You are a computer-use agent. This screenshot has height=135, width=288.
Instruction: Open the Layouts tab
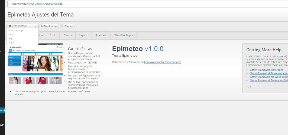(84, 35)
